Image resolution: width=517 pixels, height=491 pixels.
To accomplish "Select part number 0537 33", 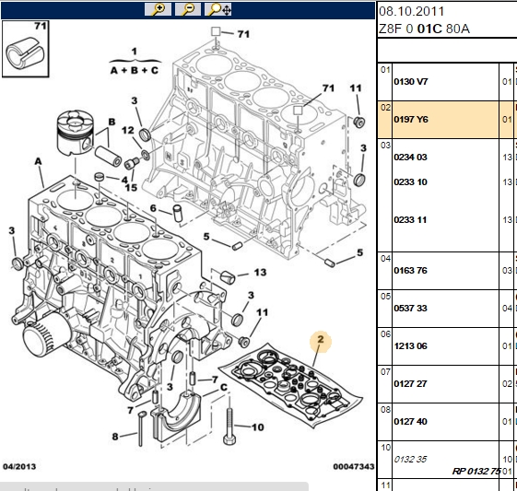I will (410, 308).
